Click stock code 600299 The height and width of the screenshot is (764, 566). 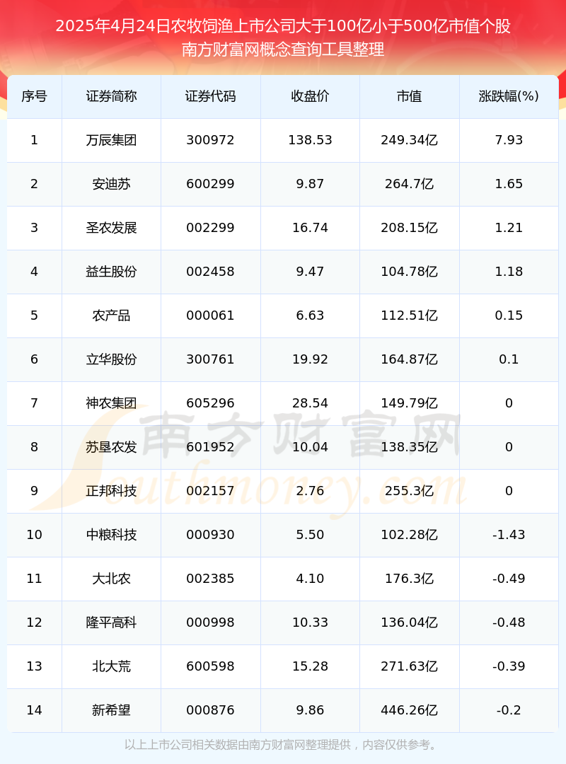pos(211,184)
